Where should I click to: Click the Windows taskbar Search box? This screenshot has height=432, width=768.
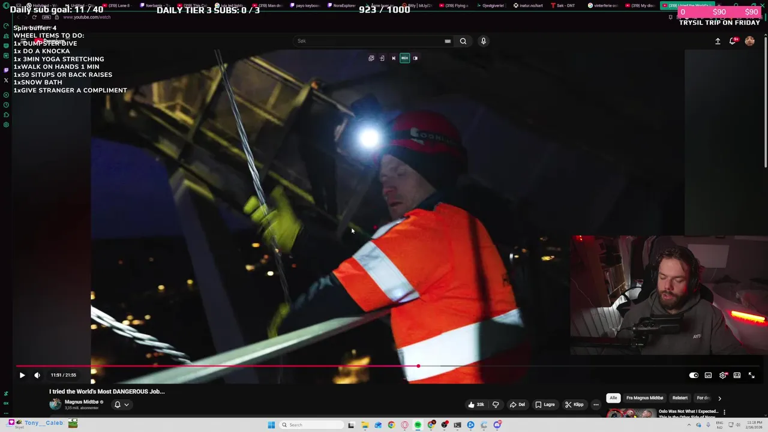pyautogui.click(x=310, y=425)
